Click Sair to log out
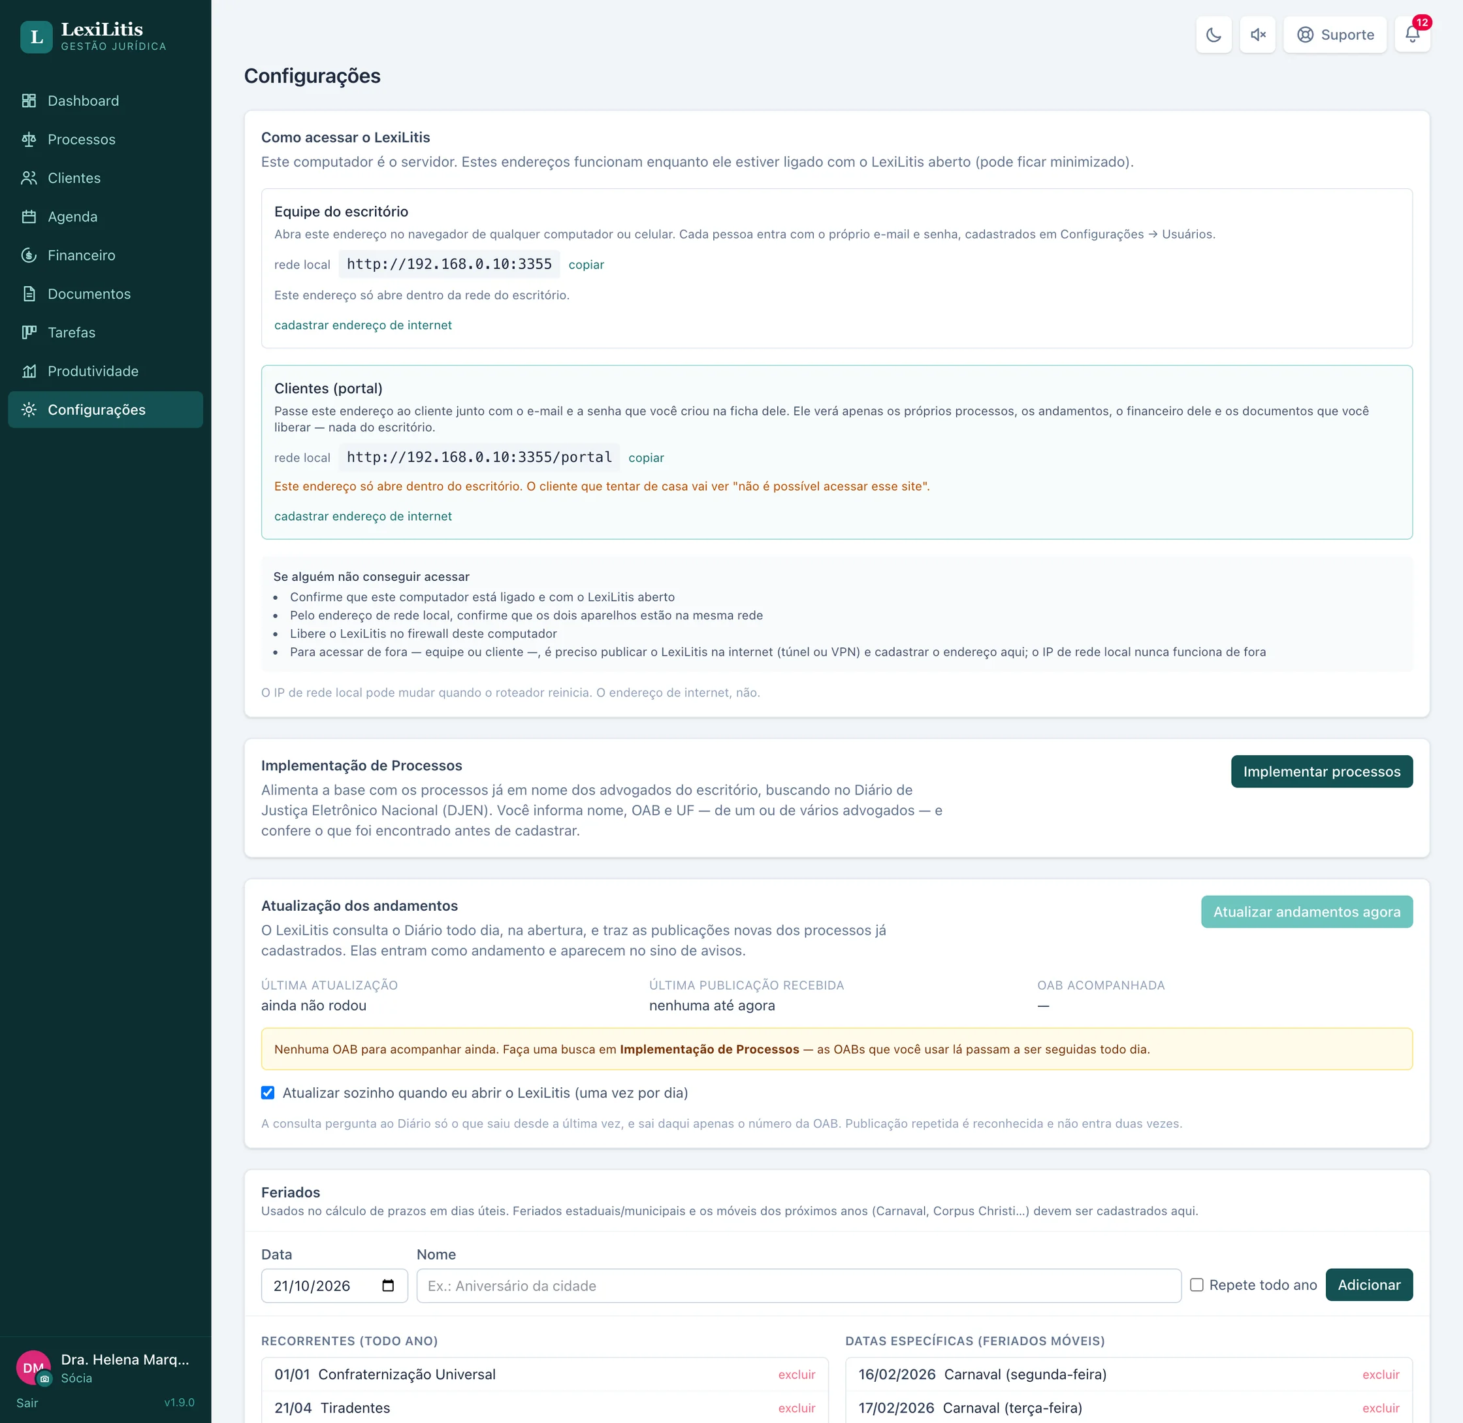This screenshot has width=1463, height=1423. coord(27,1403)
